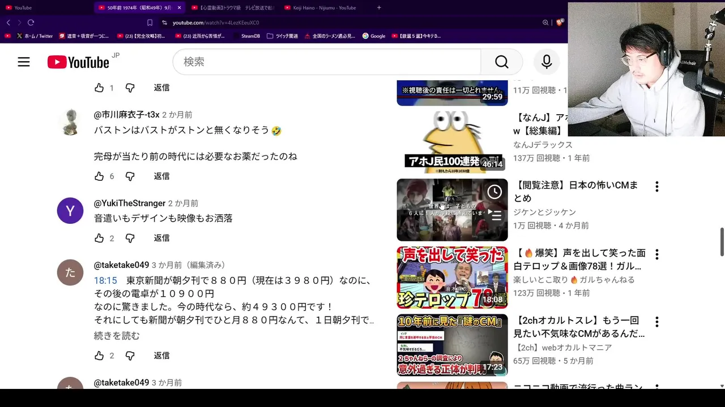The height and width of the screenshot is (407, 725).
Task: Open the 日本の怖いCM thumbnail
Action: coord(452,210)
